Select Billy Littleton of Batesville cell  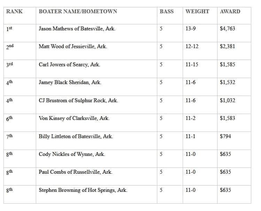point(76,136)
